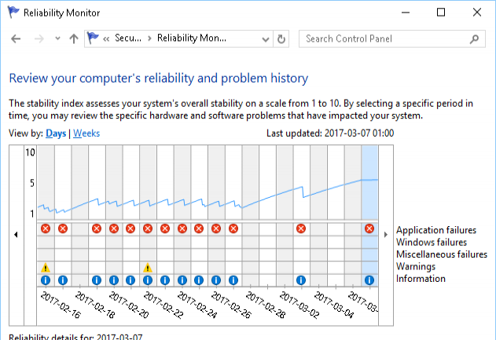Open the breadcrumb overflow double-chevron
Image resolution: width=496 pixels, height=340 pixels.
[x=106, y=38]
